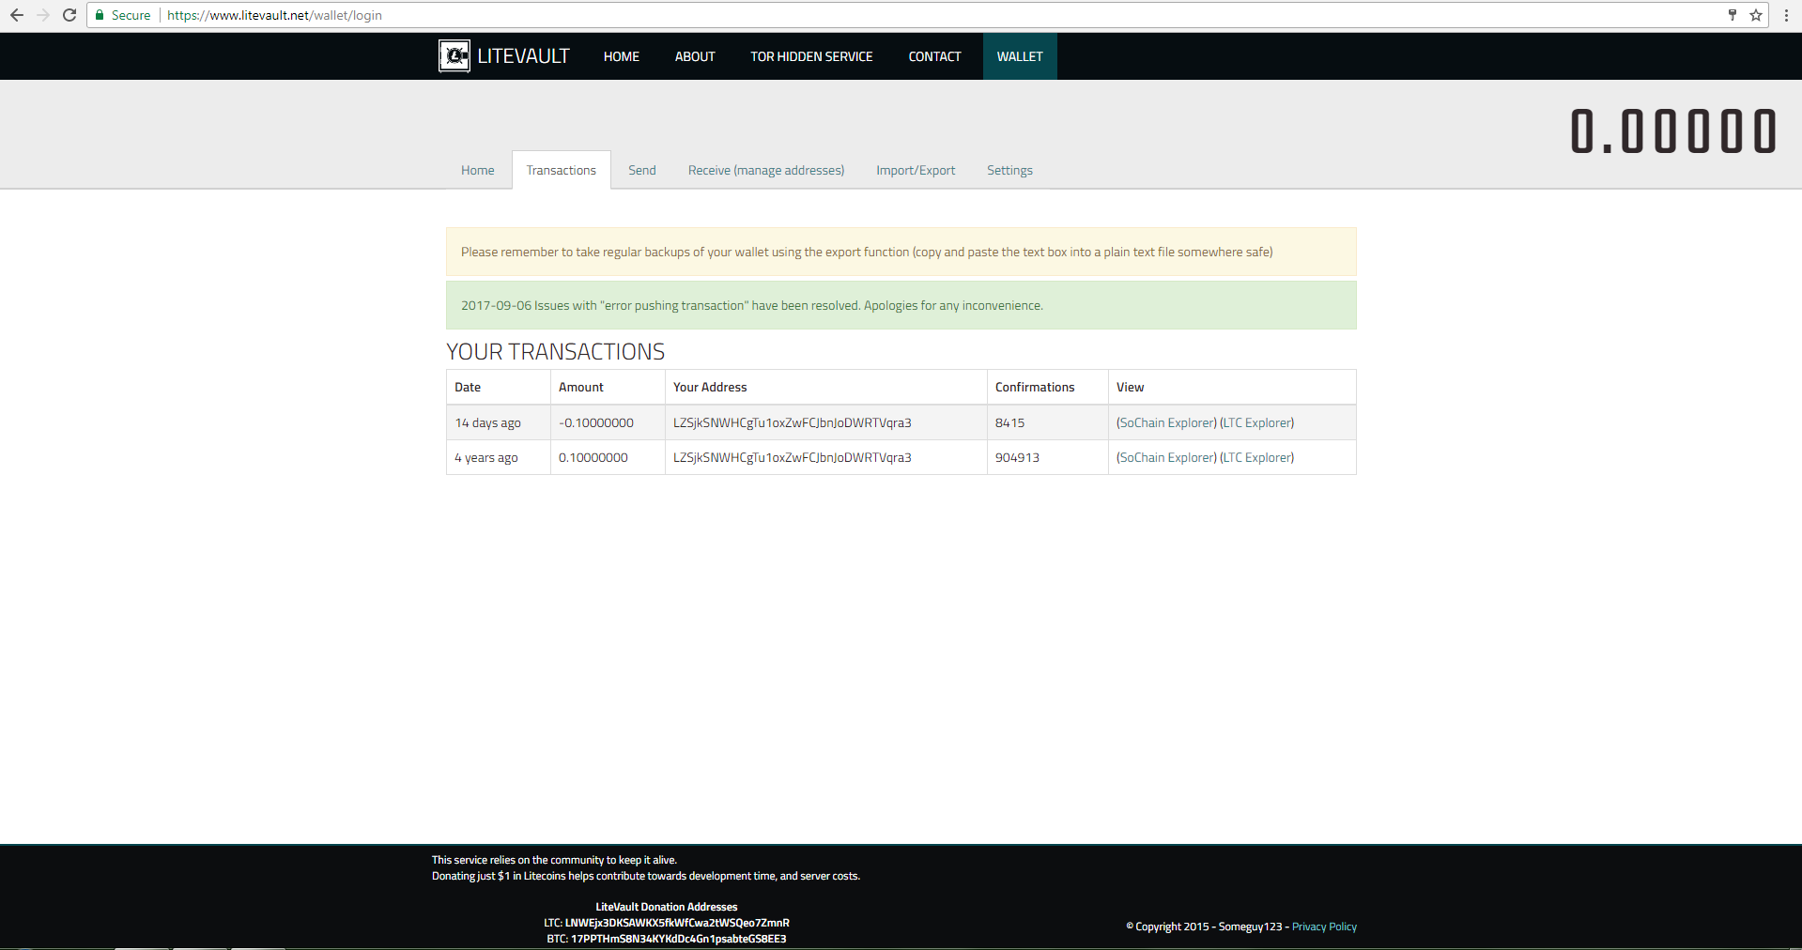Screen dimensions: 1802x950
Task: Open the HOME navigation item
Action: pos(622,56)
